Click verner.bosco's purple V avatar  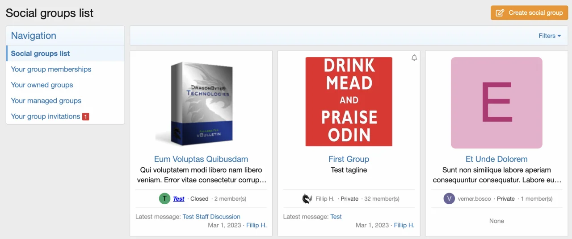pos(449,199)
